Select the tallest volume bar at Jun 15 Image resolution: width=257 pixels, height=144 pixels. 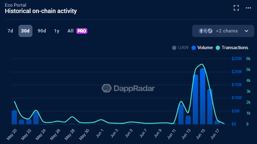tap(202, 96)
